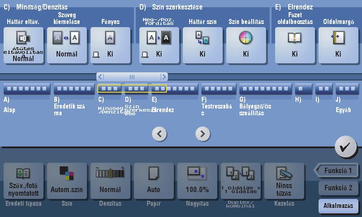Screen dimensions: 362x217
Task: Toggle Neg-/Poz. fordítás inversion button
Action: click(x=159, y=45)
